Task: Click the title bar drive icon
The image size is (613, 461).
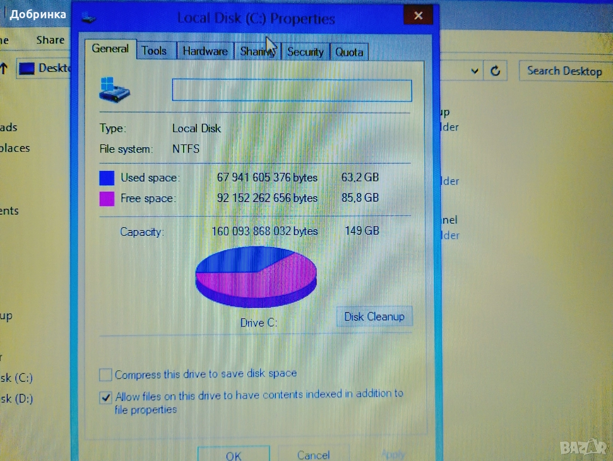Action: (89, 19)
